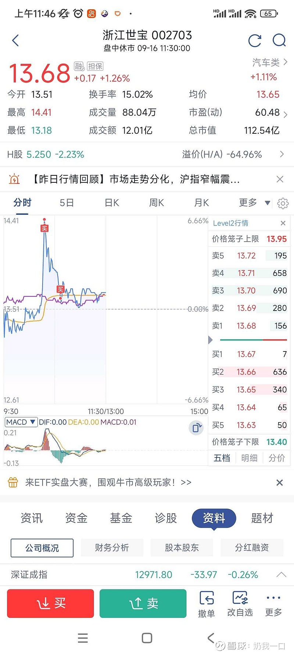Select the 明细 order detail tab
The width and height of the screenshot is (294, 655).
pyautogui.click(x=249, y=458)
